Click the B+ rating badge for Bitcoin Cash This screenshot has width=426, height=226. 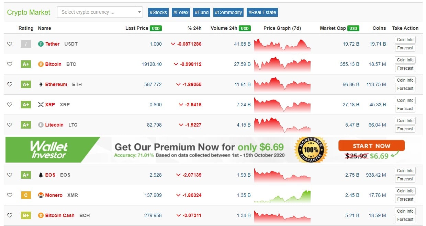26,215
